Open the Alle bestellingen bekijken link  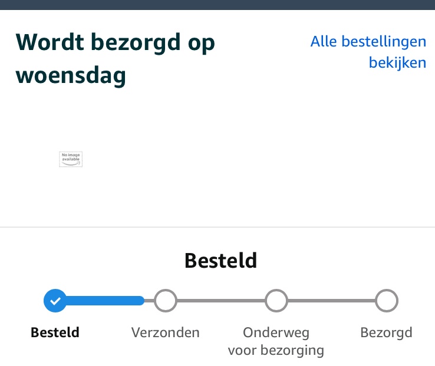[368, 52]
